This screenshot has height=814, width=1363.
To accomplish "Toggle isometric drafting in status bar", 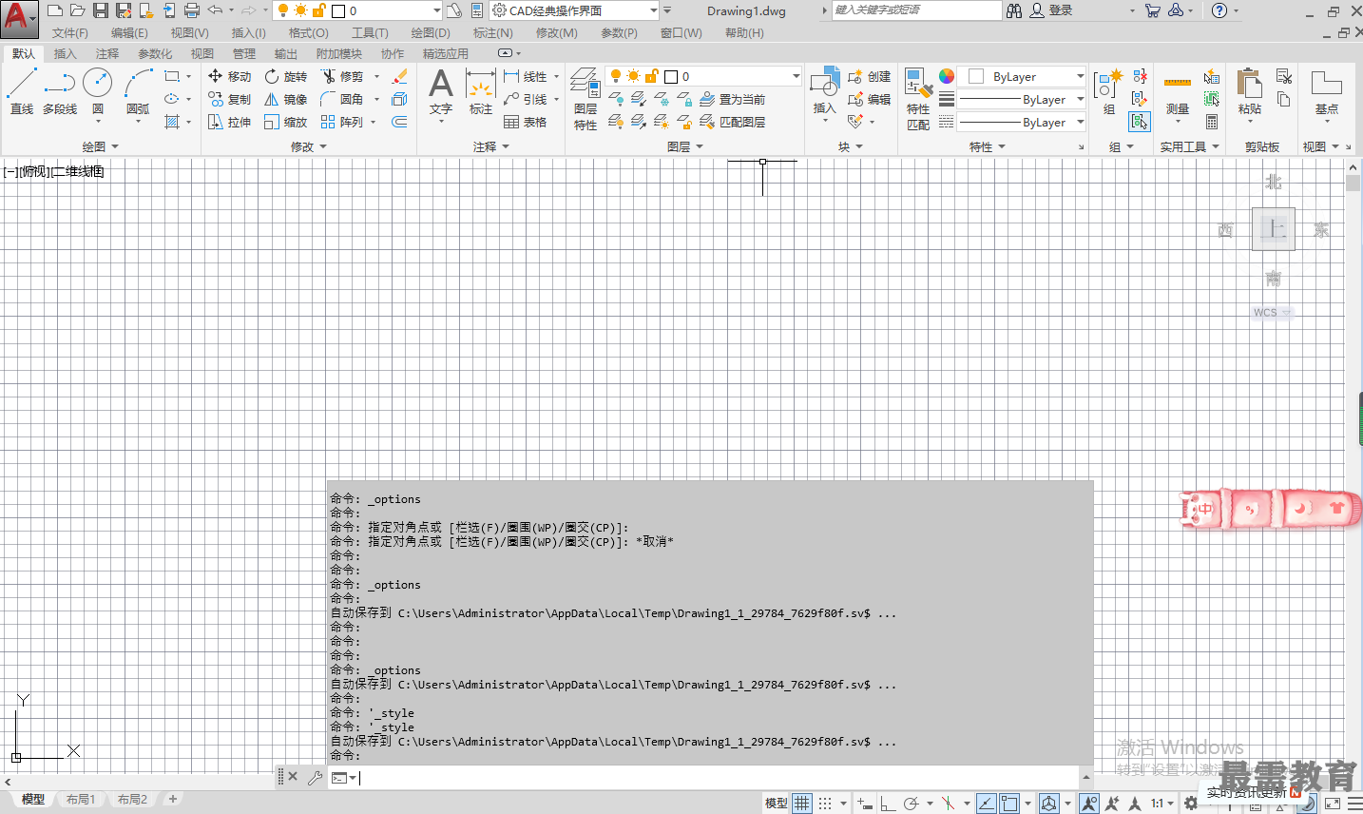I will [948, 804].
